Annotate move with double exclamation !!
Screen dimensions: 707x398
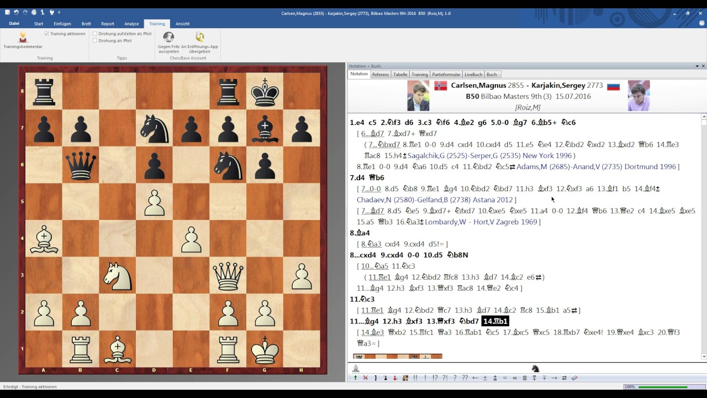(415, 378)
